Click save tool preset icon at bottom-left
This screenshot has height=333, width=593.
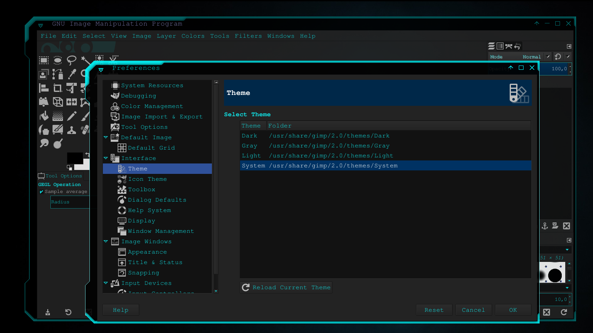pyautogui.click(x=48, y=312)
